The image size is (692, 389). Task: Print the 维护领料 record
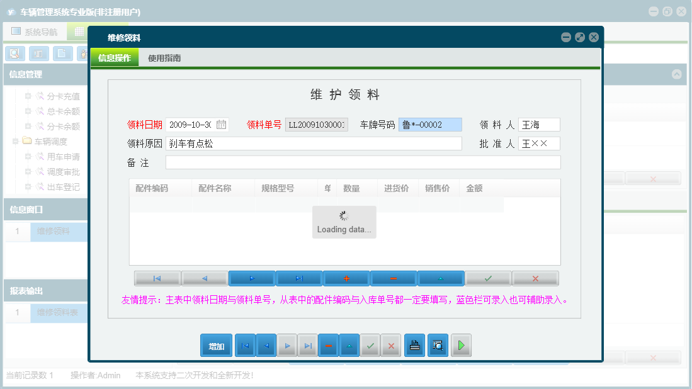tap(414, 345)
